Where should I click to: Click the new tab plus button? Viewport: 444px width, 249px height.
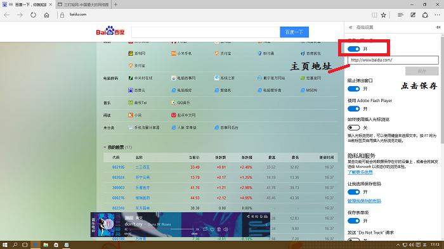(x=115, y=4)
